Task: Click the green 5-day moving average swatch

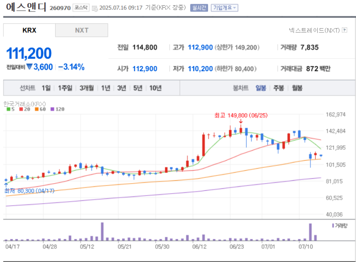Action: pos(9,109)
